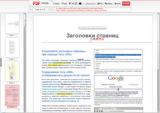The image size is (160, 113).
Task: Click the Help button
Action: (118, 4)
